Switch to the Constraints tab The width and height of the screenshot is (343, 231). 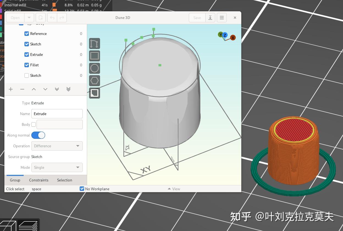[x=38, y=180]
